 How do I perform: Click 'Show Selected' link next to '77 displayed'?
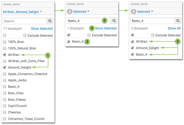tap(42, 29)
